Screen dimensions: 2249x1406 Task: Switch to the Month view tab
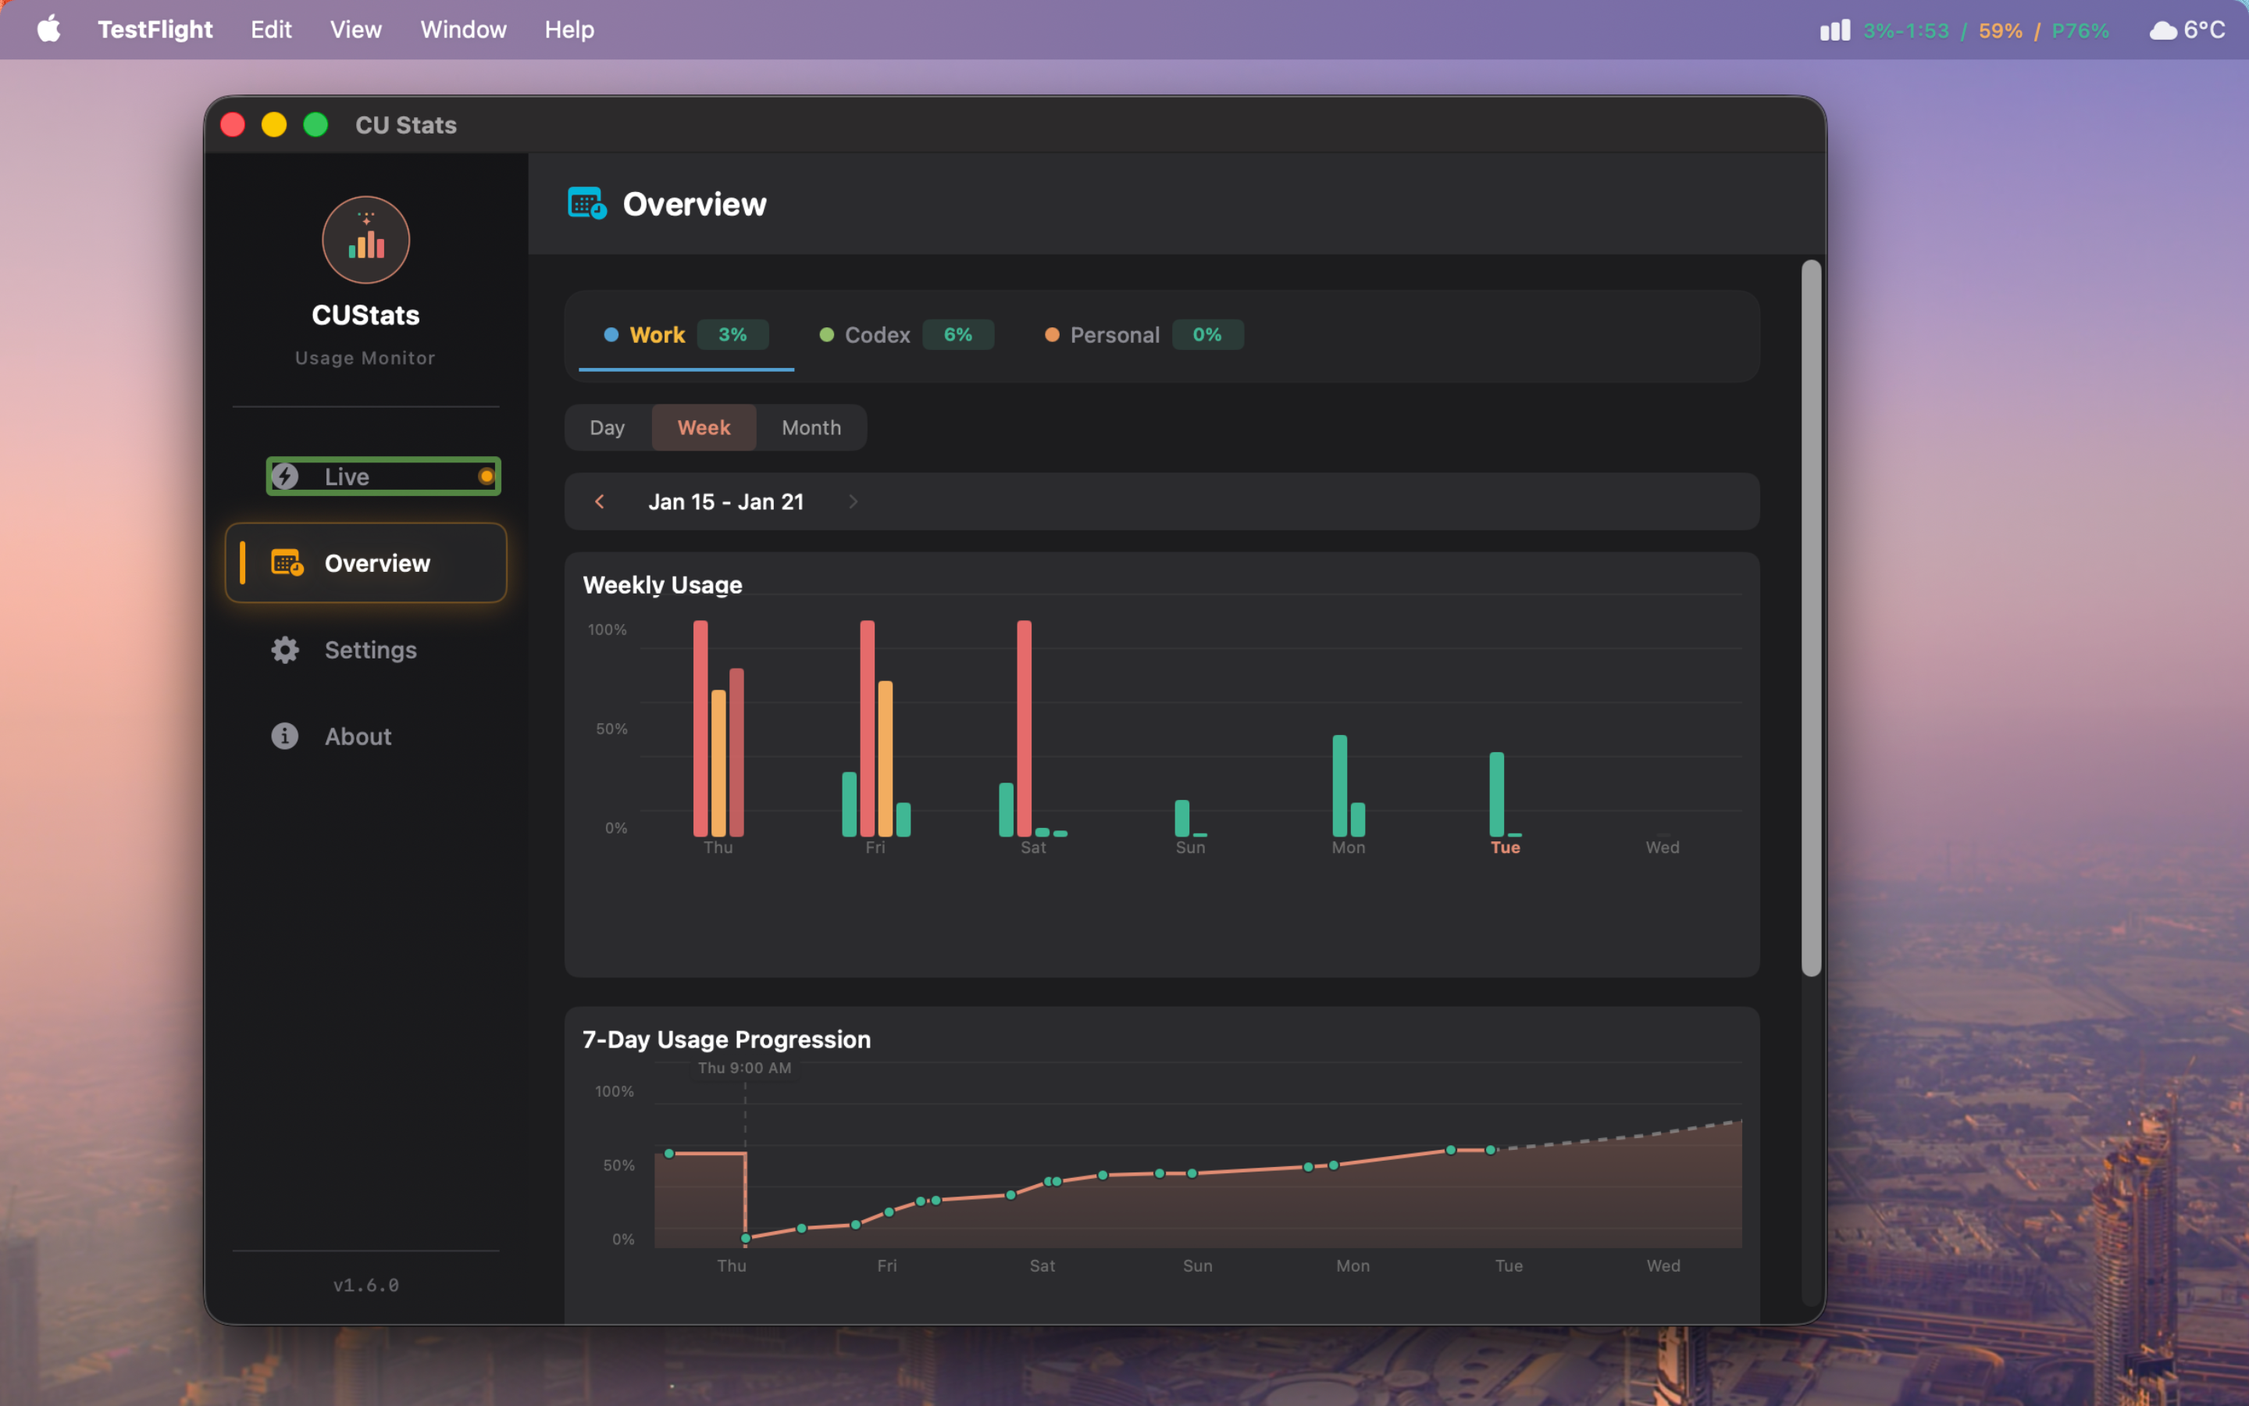811,426
